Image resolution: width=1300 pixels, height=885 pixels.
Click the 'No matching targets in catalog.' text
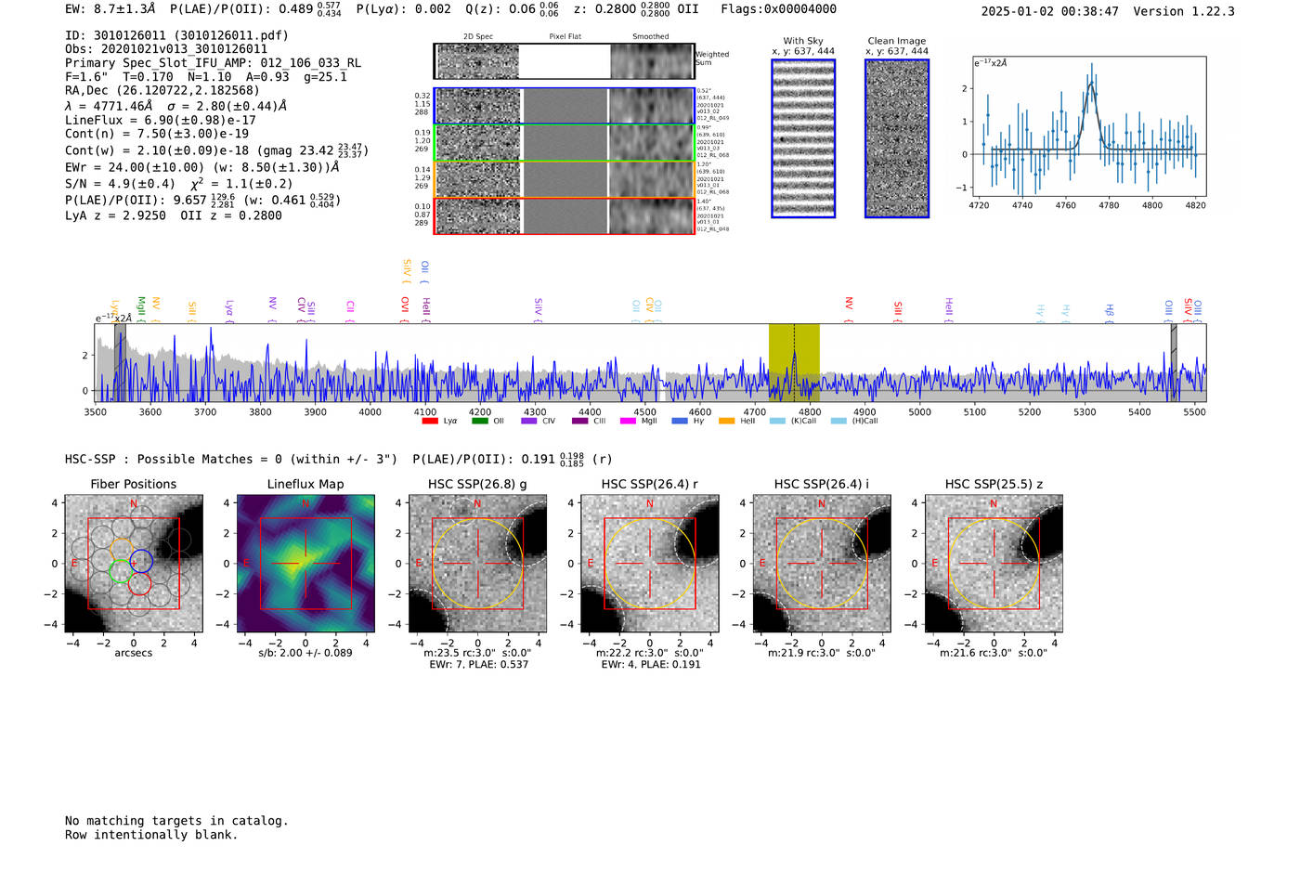click(x=176, y=821)
